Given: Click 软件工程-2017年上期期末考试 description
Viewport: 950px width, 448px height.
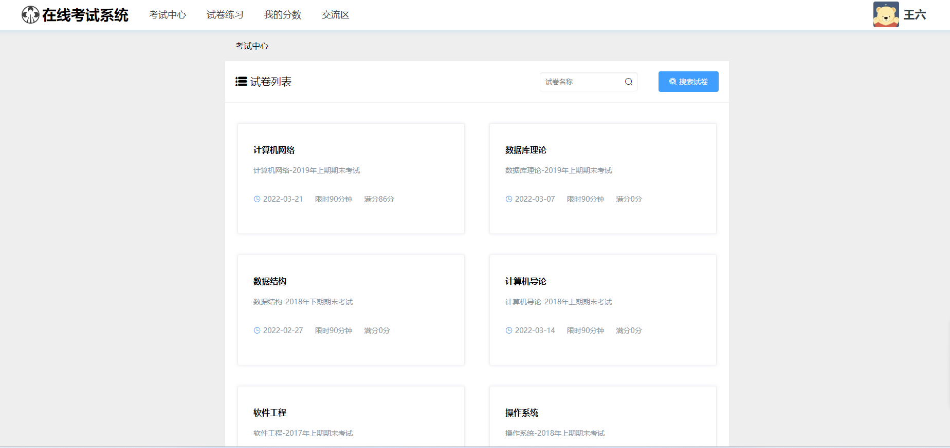Looking at the screenshot, I should point(303,433).
